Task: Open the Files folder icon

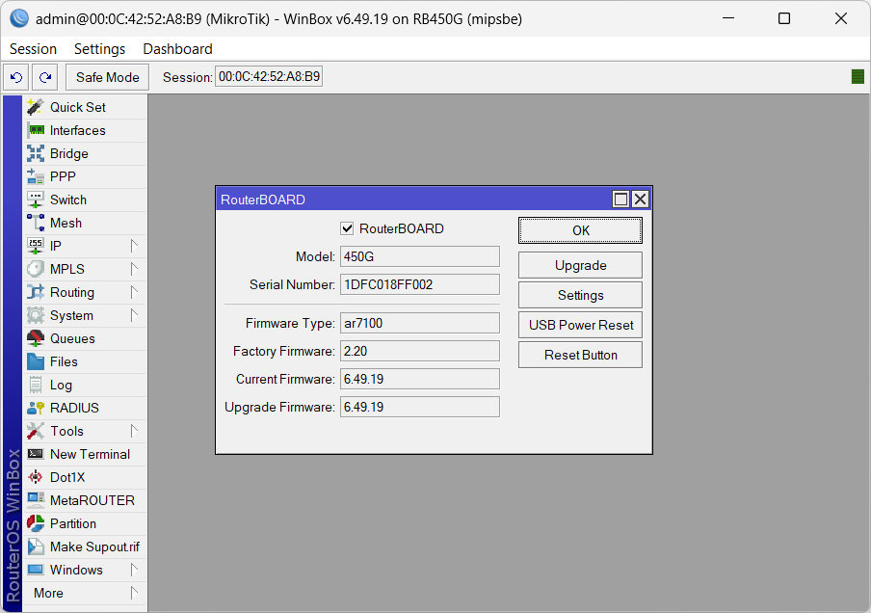Action: click(x=36, y=361)
